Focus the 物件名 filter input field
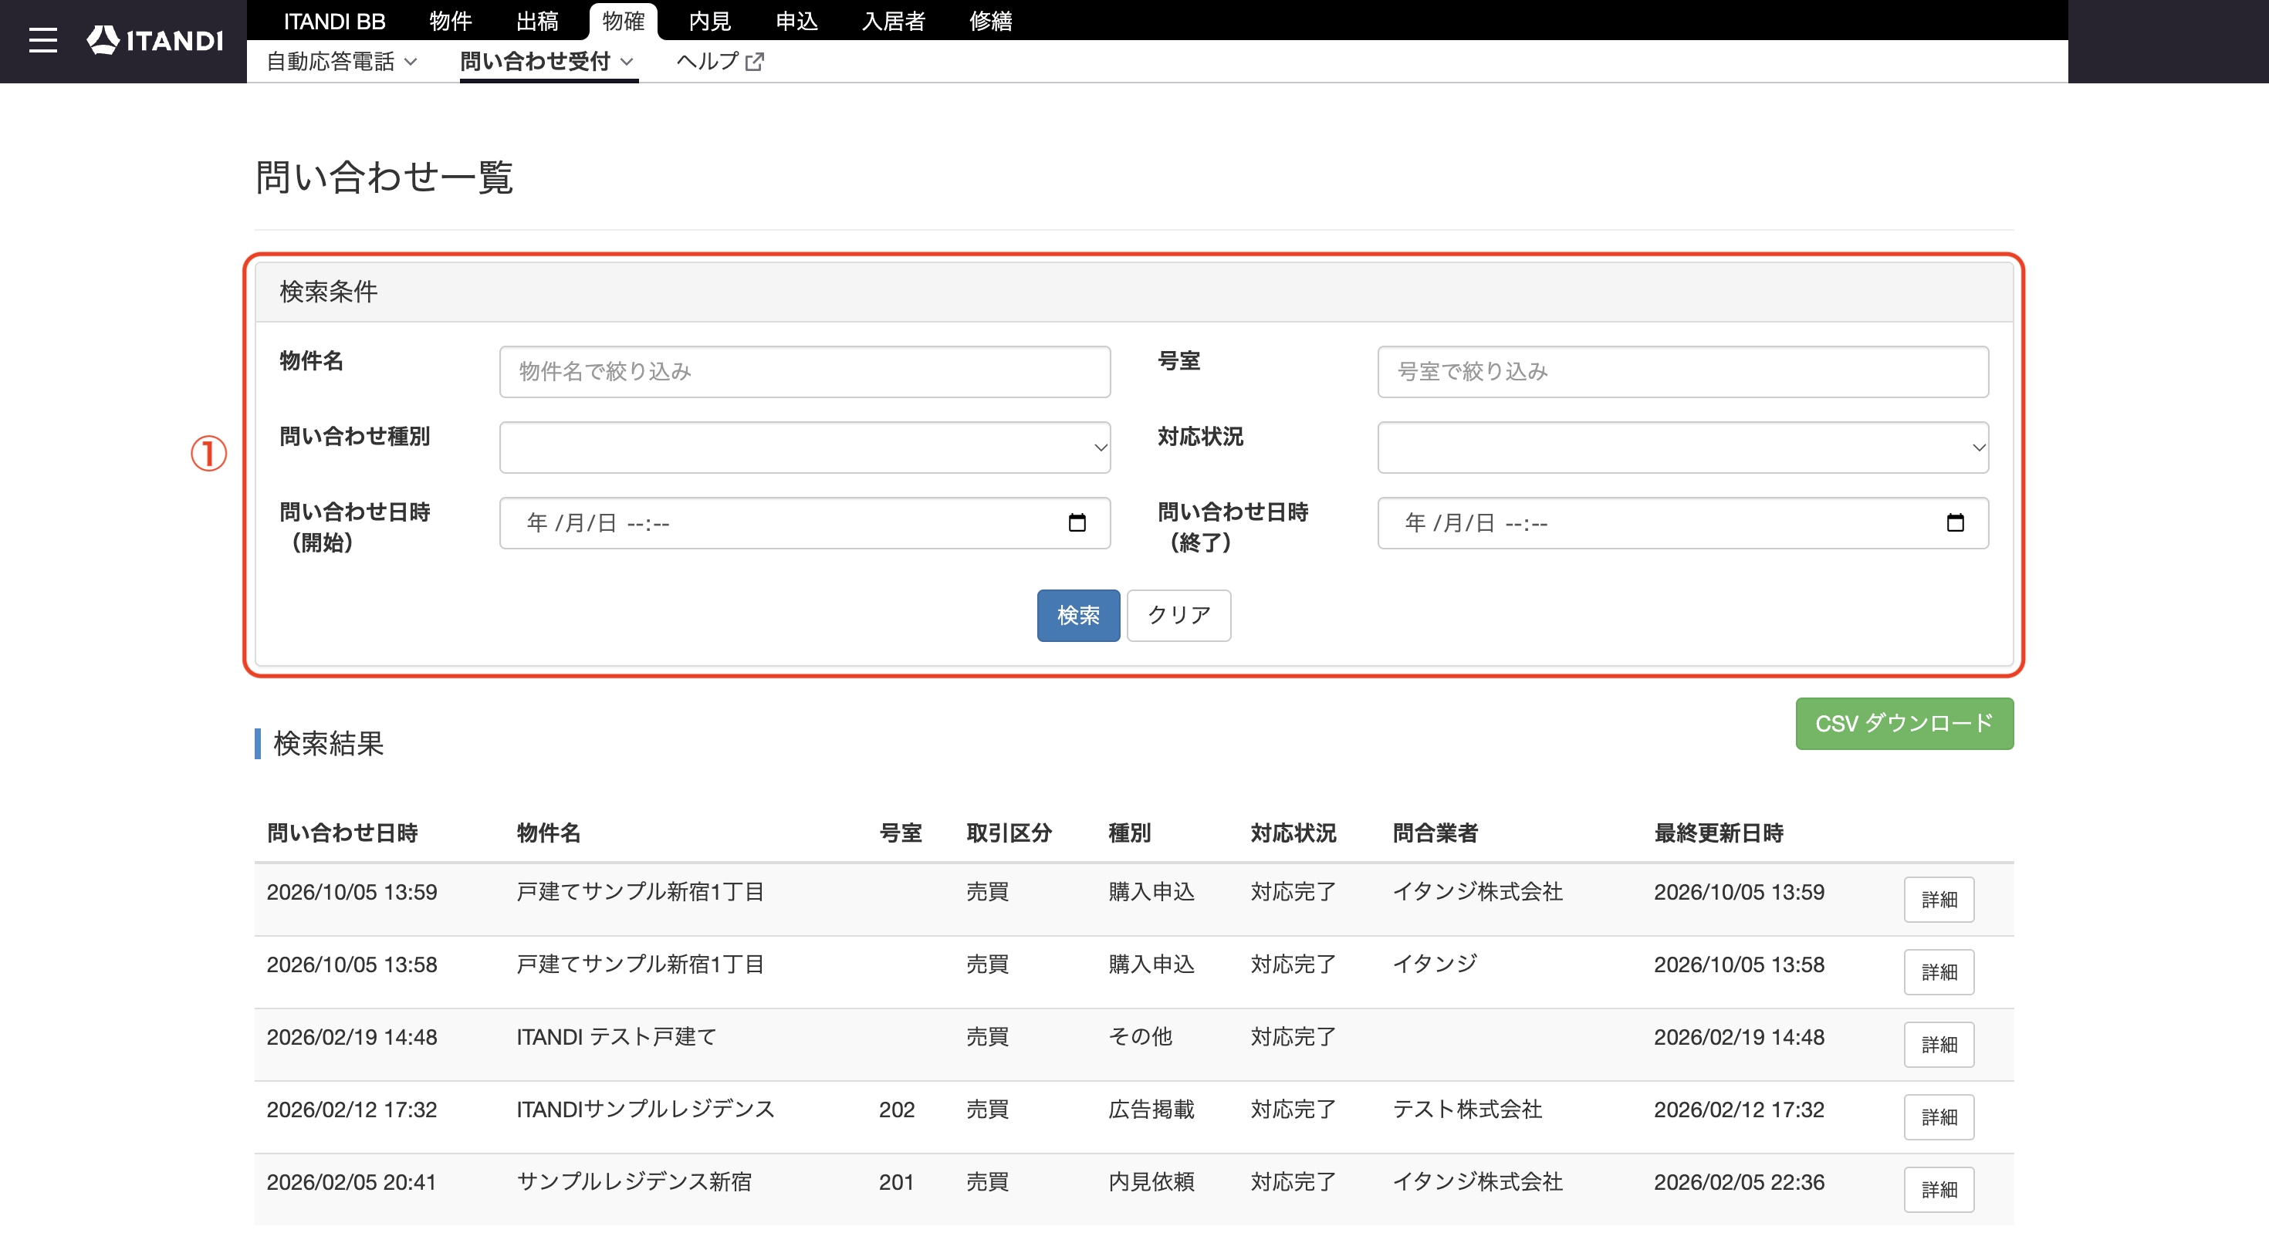Viewport: 2269px width, 1233px height. 804,372
